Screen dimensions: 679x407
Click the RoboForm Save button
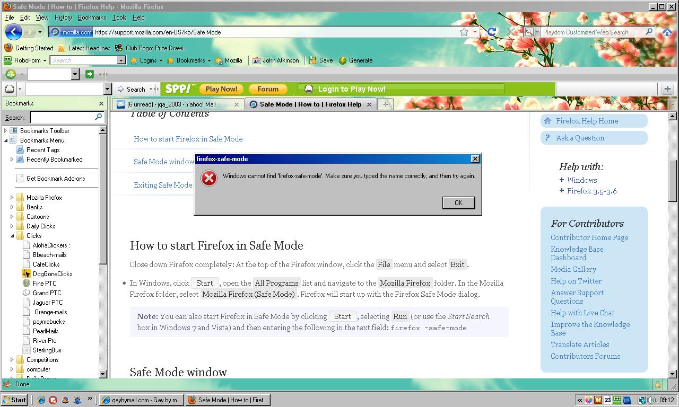point(321,60)
